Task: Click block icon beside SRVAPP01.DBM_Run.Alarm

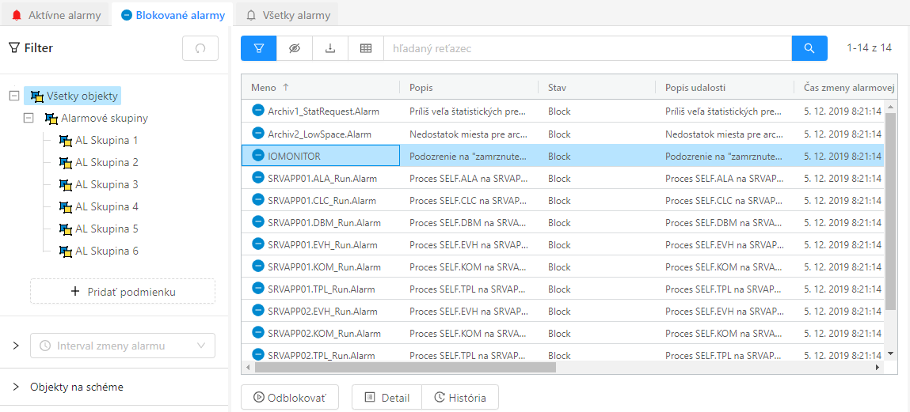Action: [x=257, y=223]
